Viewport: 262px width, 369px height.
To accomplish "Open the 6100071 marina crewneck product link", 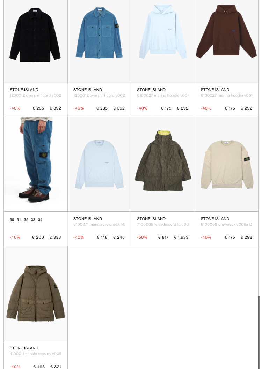I will point(99,225).
